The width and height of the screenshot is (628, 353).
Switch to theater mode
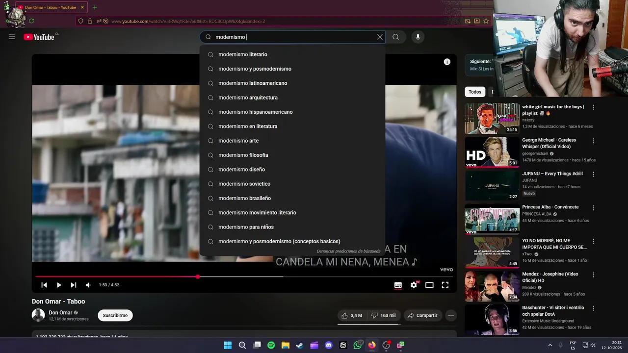pos(429,285)
